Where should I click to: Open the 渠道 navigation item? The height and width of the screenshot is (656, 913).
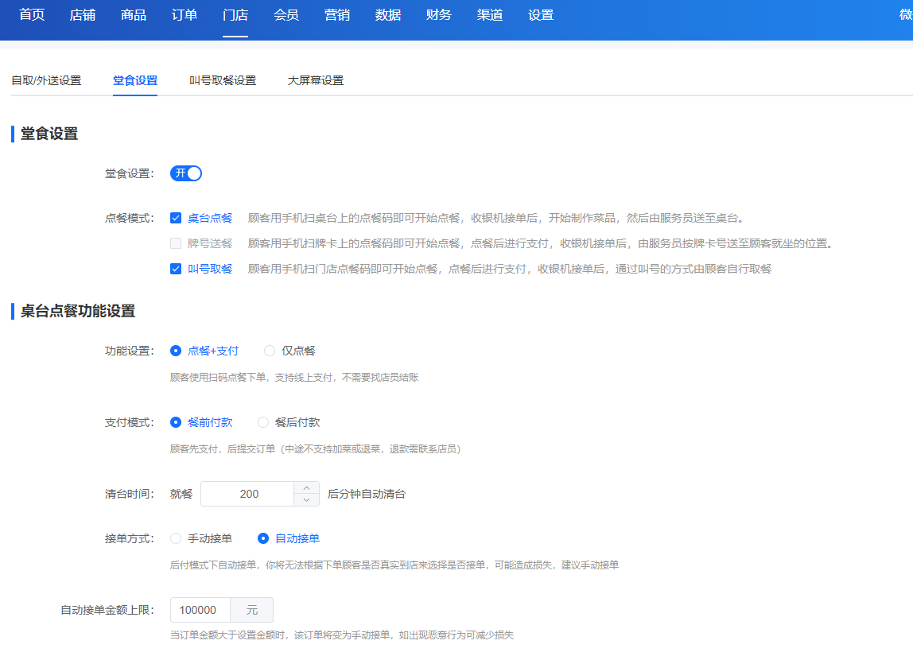490,15
